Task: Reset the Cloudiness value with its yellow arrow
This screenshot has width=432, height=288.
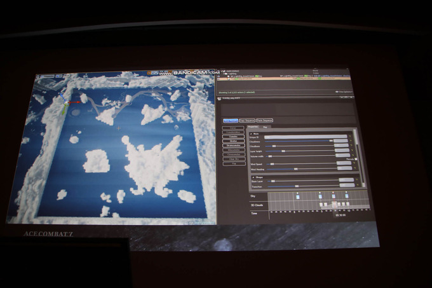Action: pyautogui.click(x=351, y=141)
